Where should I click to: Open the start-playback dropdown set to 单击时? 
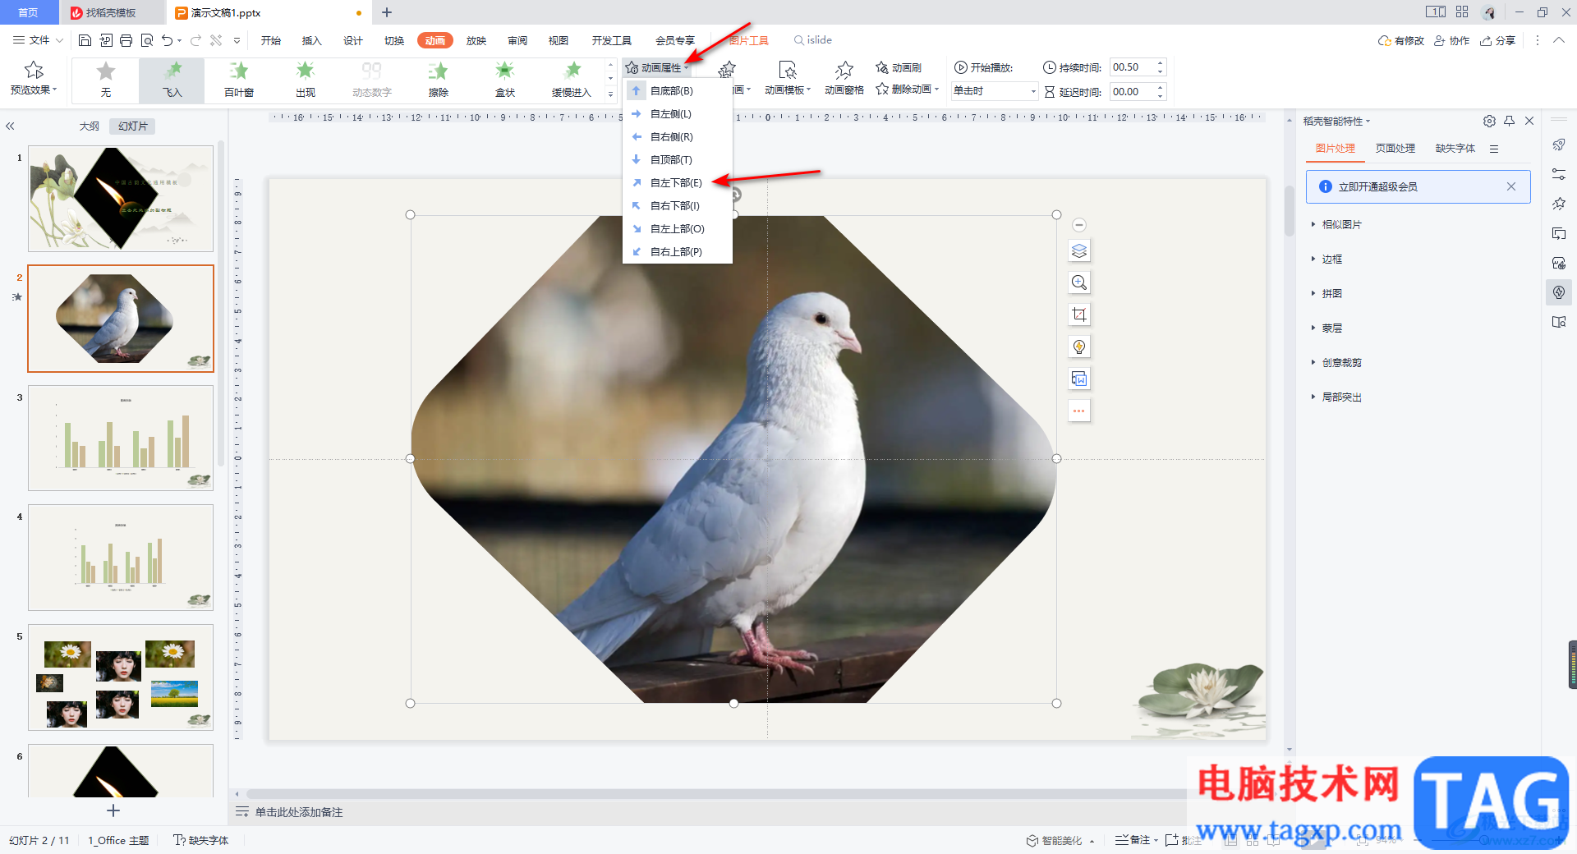pyautogui.click(x=1032, y=91)
